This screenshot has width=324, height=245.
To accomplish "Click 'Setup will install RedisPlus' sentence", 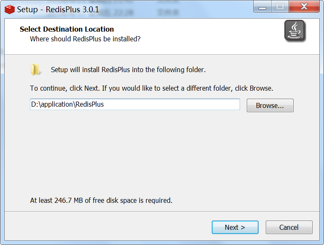I will click(x=128, y=70).
